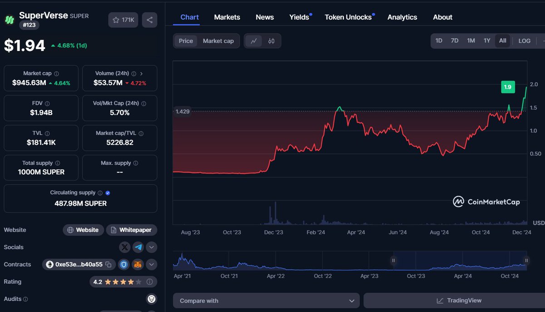Viewport: 545px width, 312px height.
Task: Expand more contracts dropdown
Action: (152, 265)
